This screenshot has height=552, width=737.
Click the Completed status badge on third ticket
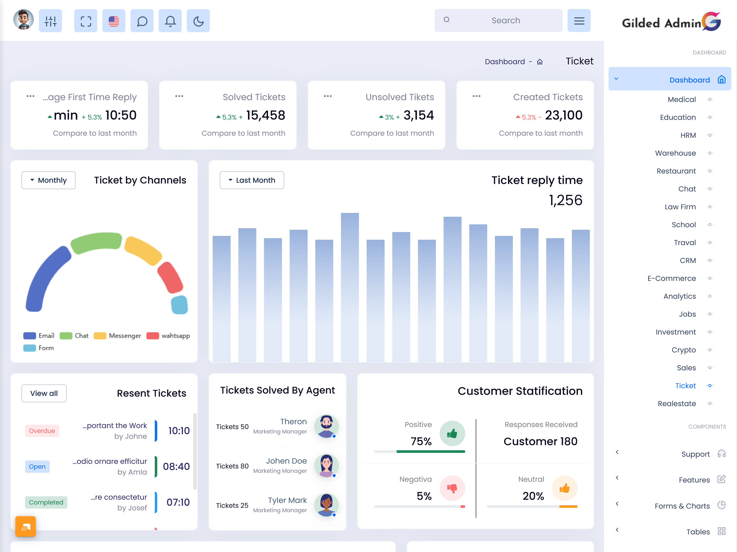[x=46, y=502]
